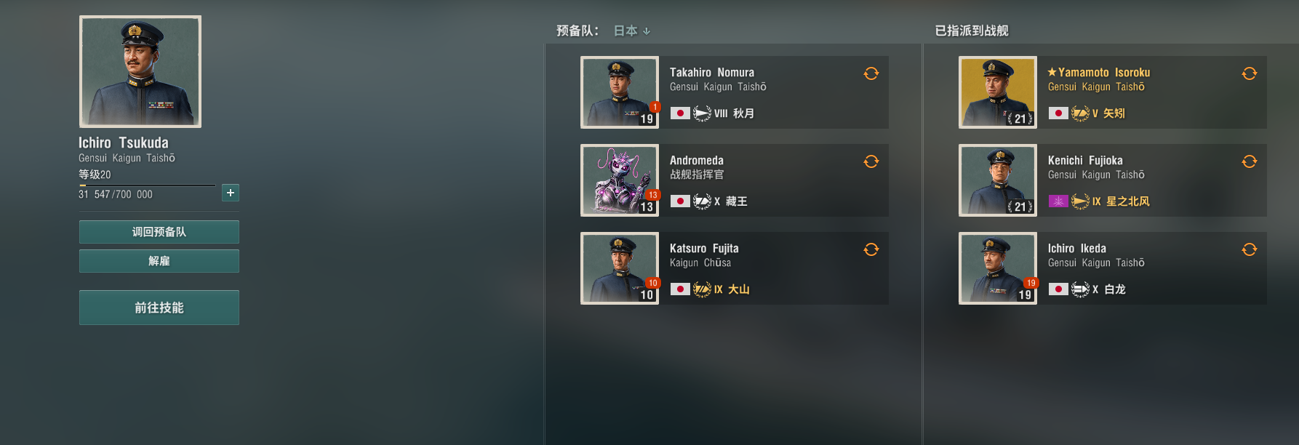Image resolution: width=1299 pixels, height=445 pixels.
Task: Click ship class icon beside 白龙
Action: (x=1080, y=289)
